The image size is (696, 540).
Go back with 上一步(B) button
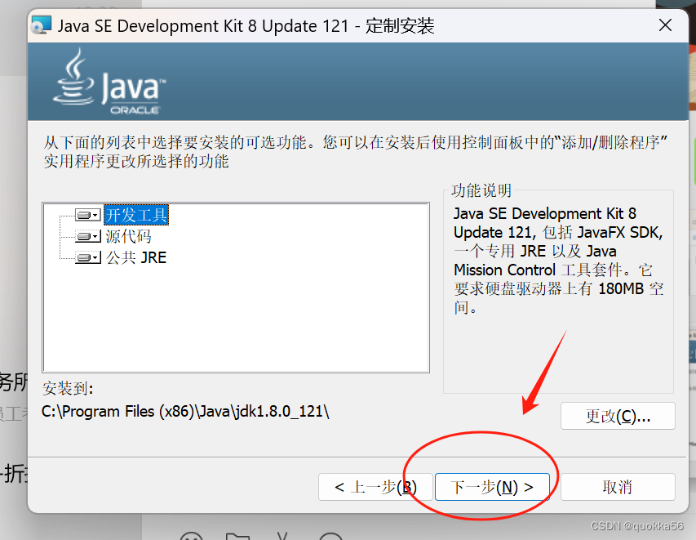point(375,487)
